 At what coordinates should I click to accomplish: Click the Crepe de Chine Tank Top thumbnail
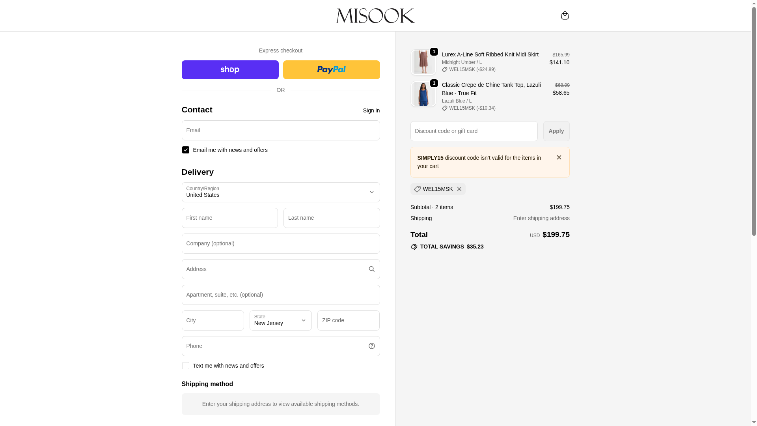423,94
